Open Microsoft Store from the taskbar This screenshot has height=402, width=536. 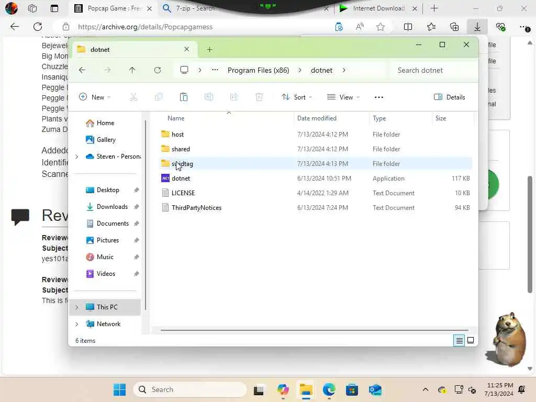coord(352,389)
